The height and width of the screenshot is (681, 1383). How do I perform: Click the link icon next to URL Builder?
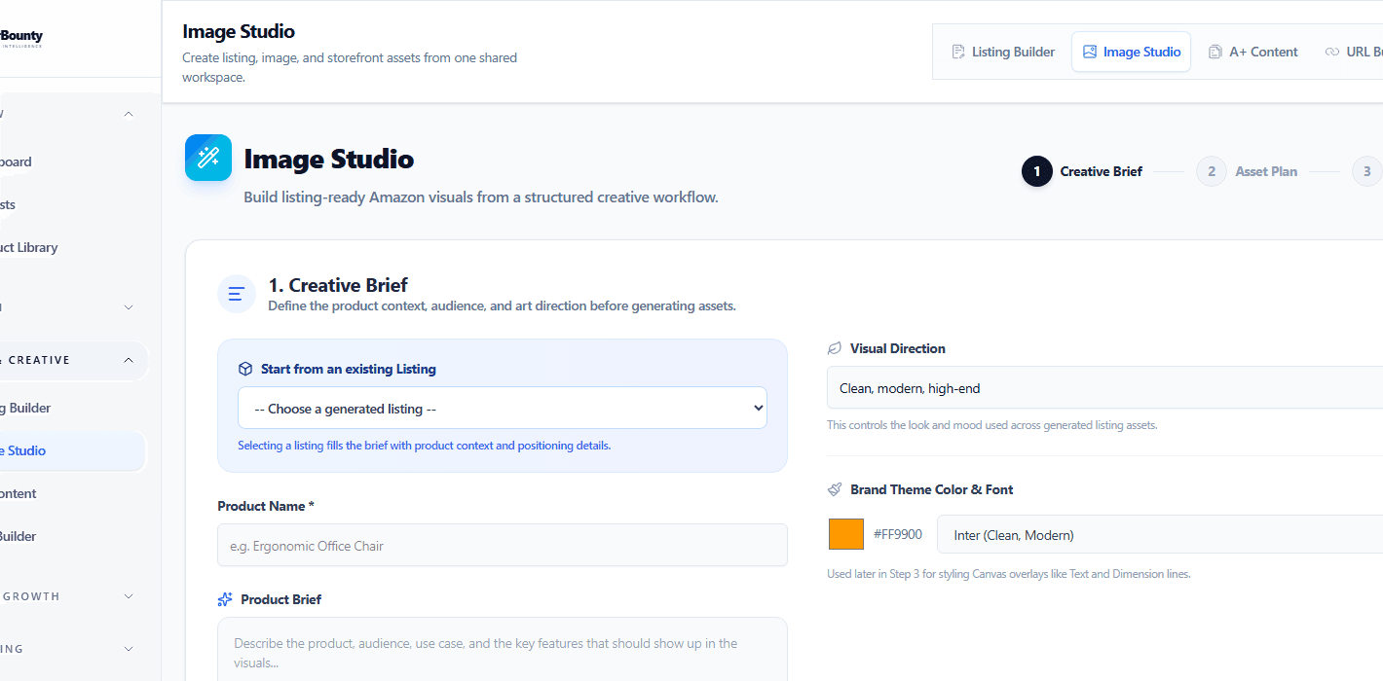coord(1333,51)
